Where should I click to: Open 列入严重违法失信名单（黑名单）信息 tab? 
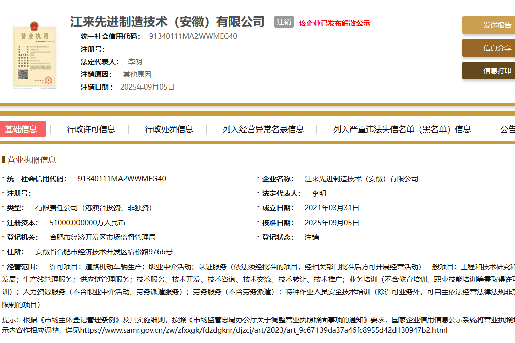402,130
